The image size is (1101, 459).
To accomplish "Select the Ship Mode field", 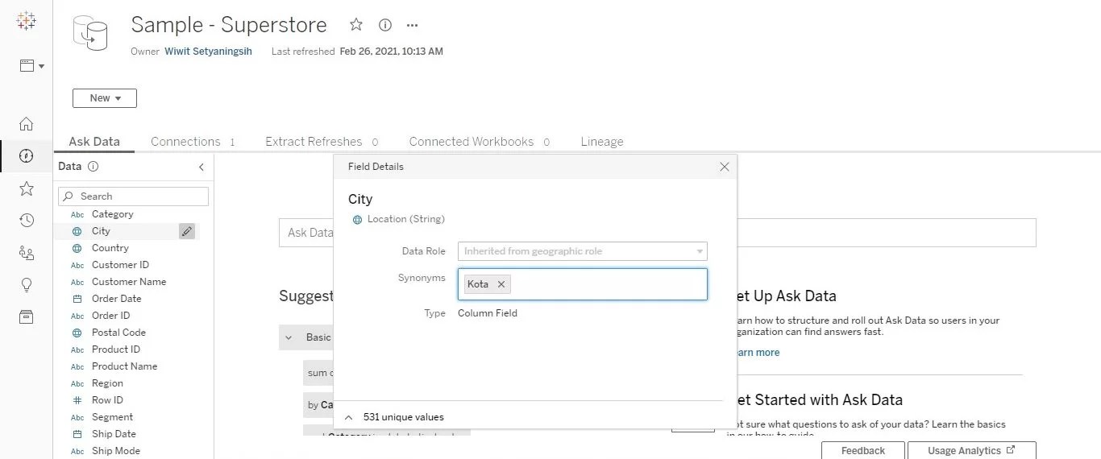I will coord(115,451).
